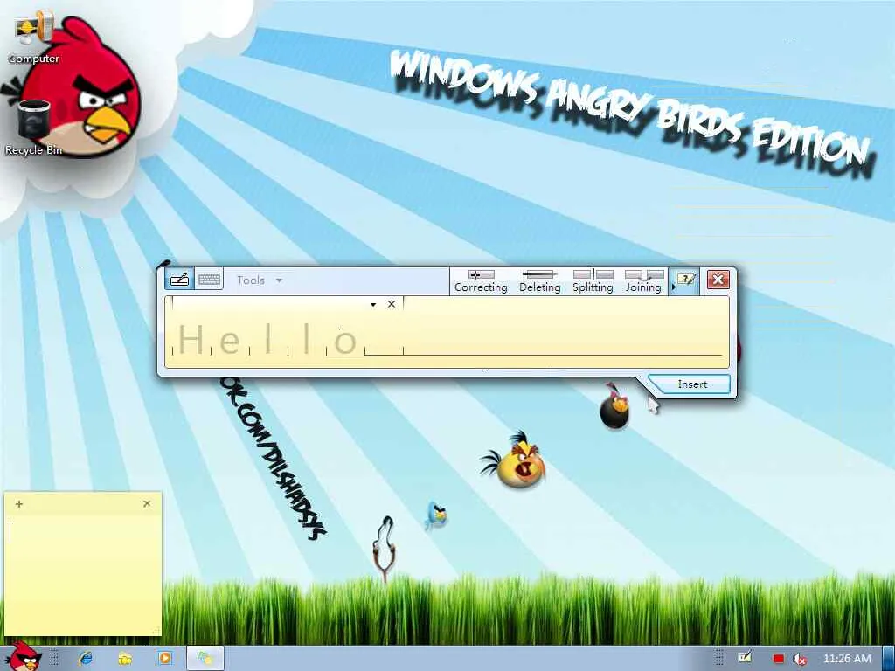
Task: Click inside the sticky note text area
Action: pos(82,573)
